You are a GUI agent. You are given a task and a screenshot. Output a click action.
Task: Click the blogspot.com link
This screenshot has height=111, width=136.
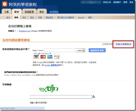point(25,31)
